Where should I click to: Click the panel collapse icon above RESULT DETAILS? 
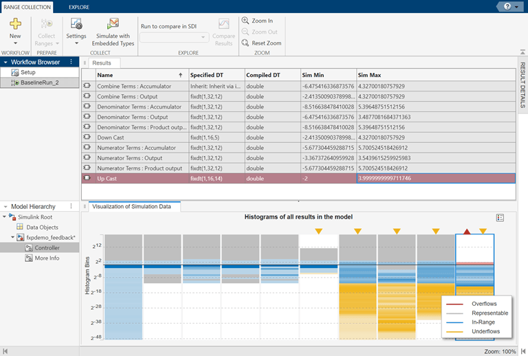(x=522, y=52)
